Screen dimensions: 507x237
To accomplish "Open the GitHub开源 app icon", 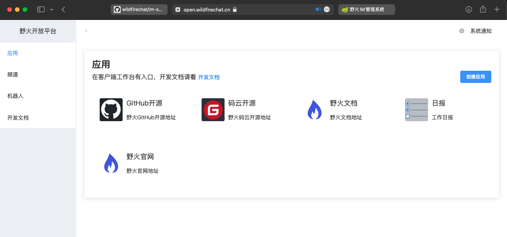I will (111, 110).
